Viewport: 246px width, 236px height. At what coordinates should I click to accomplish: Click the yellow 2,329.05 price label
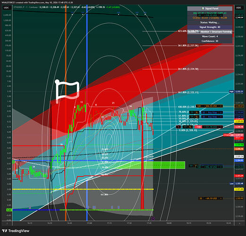[x=239, y=121]
